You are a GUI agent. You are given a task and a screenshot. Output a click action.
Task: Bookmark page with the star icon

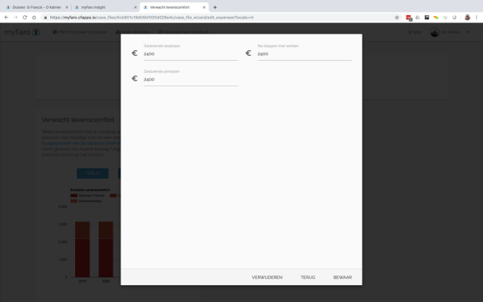coord(397,18)
